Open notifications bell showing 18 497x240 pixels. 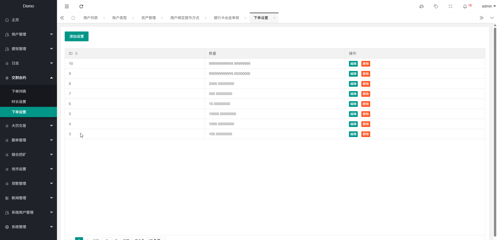pyautogui.click(x=465, y=6)
